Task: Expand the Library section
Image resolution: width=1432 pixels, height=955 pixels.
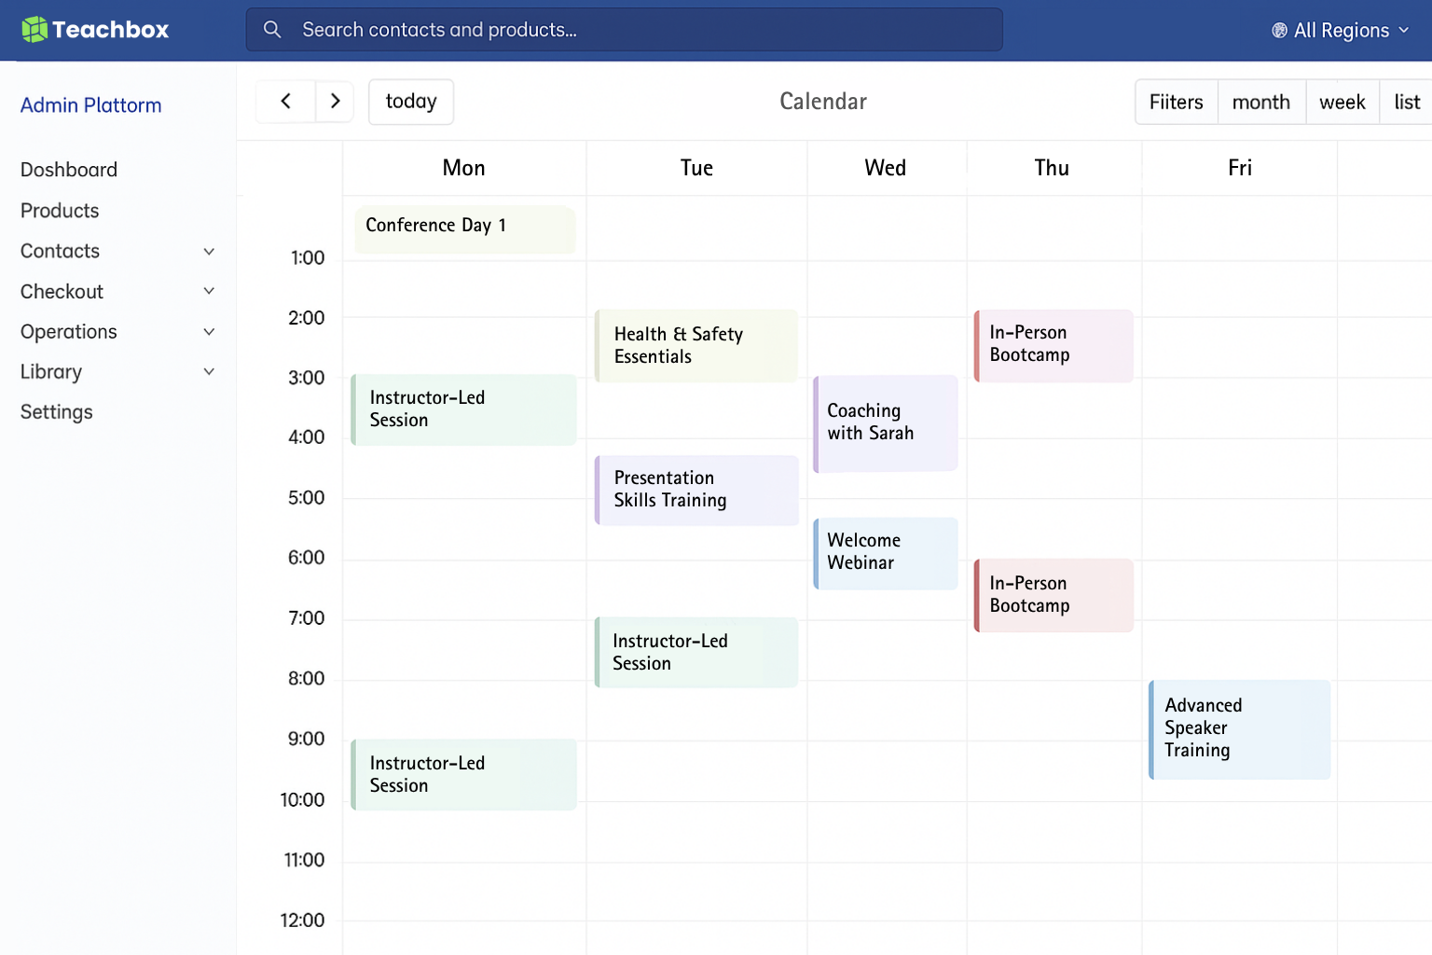Action: [x=208, y=371]
